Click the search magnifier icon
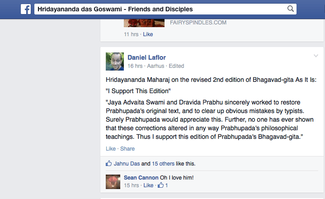Viewport: 325px width, 199px height. (x=291, y=9)
